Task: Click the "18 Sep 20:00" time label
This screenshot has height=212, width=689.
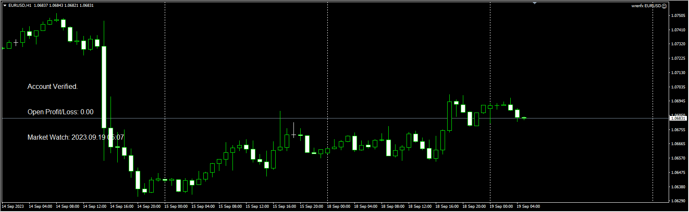Action: click(474, 206)
